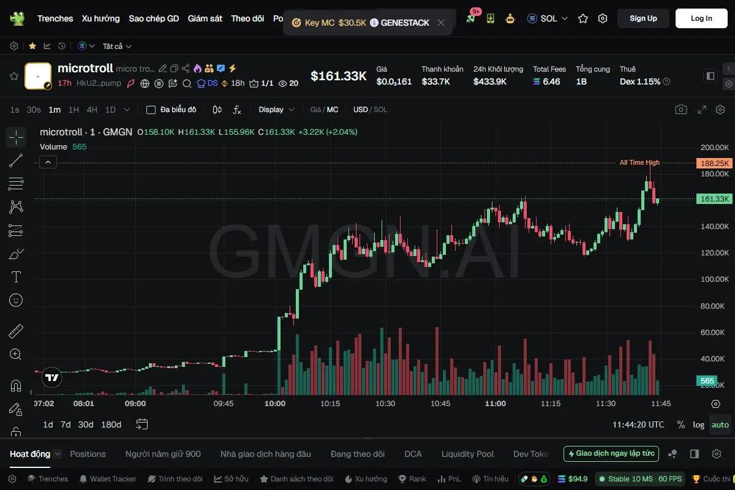Open go-to-date calendar icon

coord(142,424)
